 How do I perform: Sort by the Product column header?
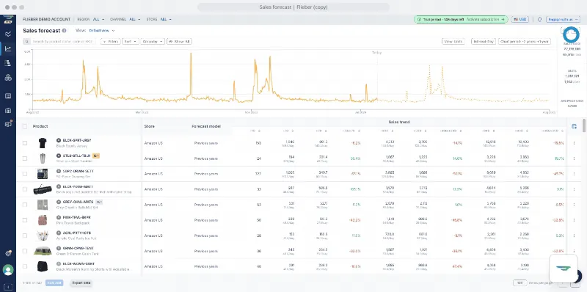[x=40, y=126]
